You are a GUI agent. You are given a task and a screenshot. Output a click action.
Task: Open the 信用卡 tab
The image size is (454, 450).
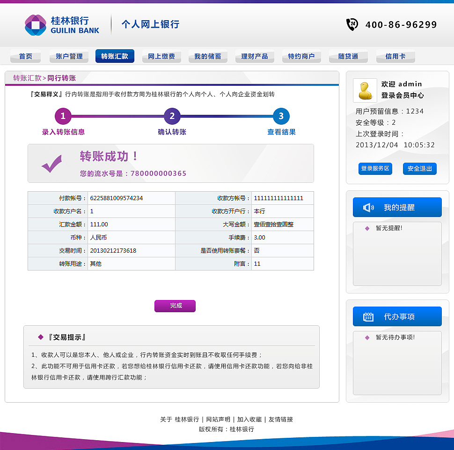(395, 56)
